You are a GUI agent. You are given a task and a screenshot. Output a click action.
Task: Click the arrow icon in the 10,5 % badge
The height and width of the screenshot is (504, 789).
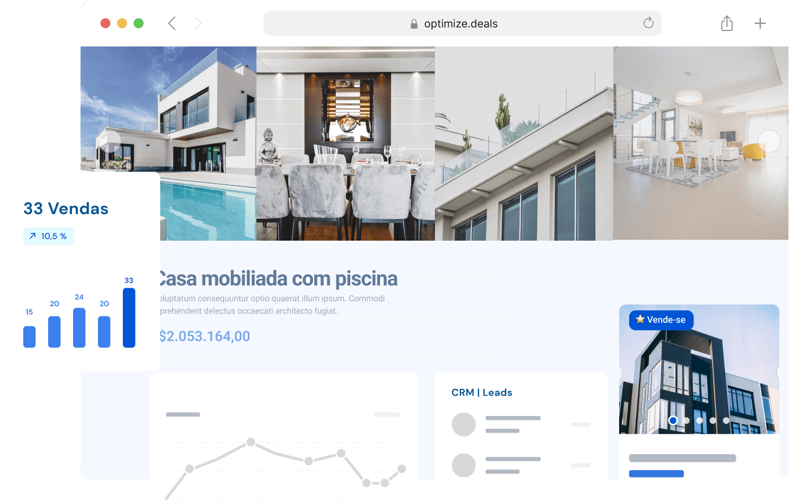pos(33,236)
